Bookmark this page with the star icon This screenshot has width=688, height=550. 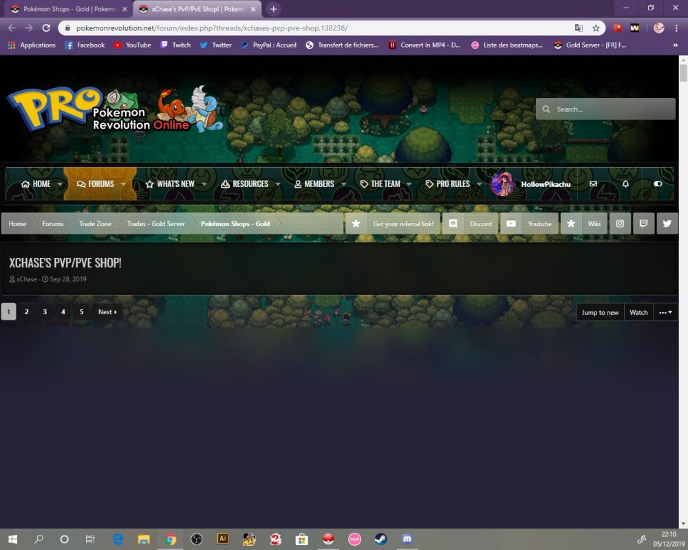pos(596,28)
